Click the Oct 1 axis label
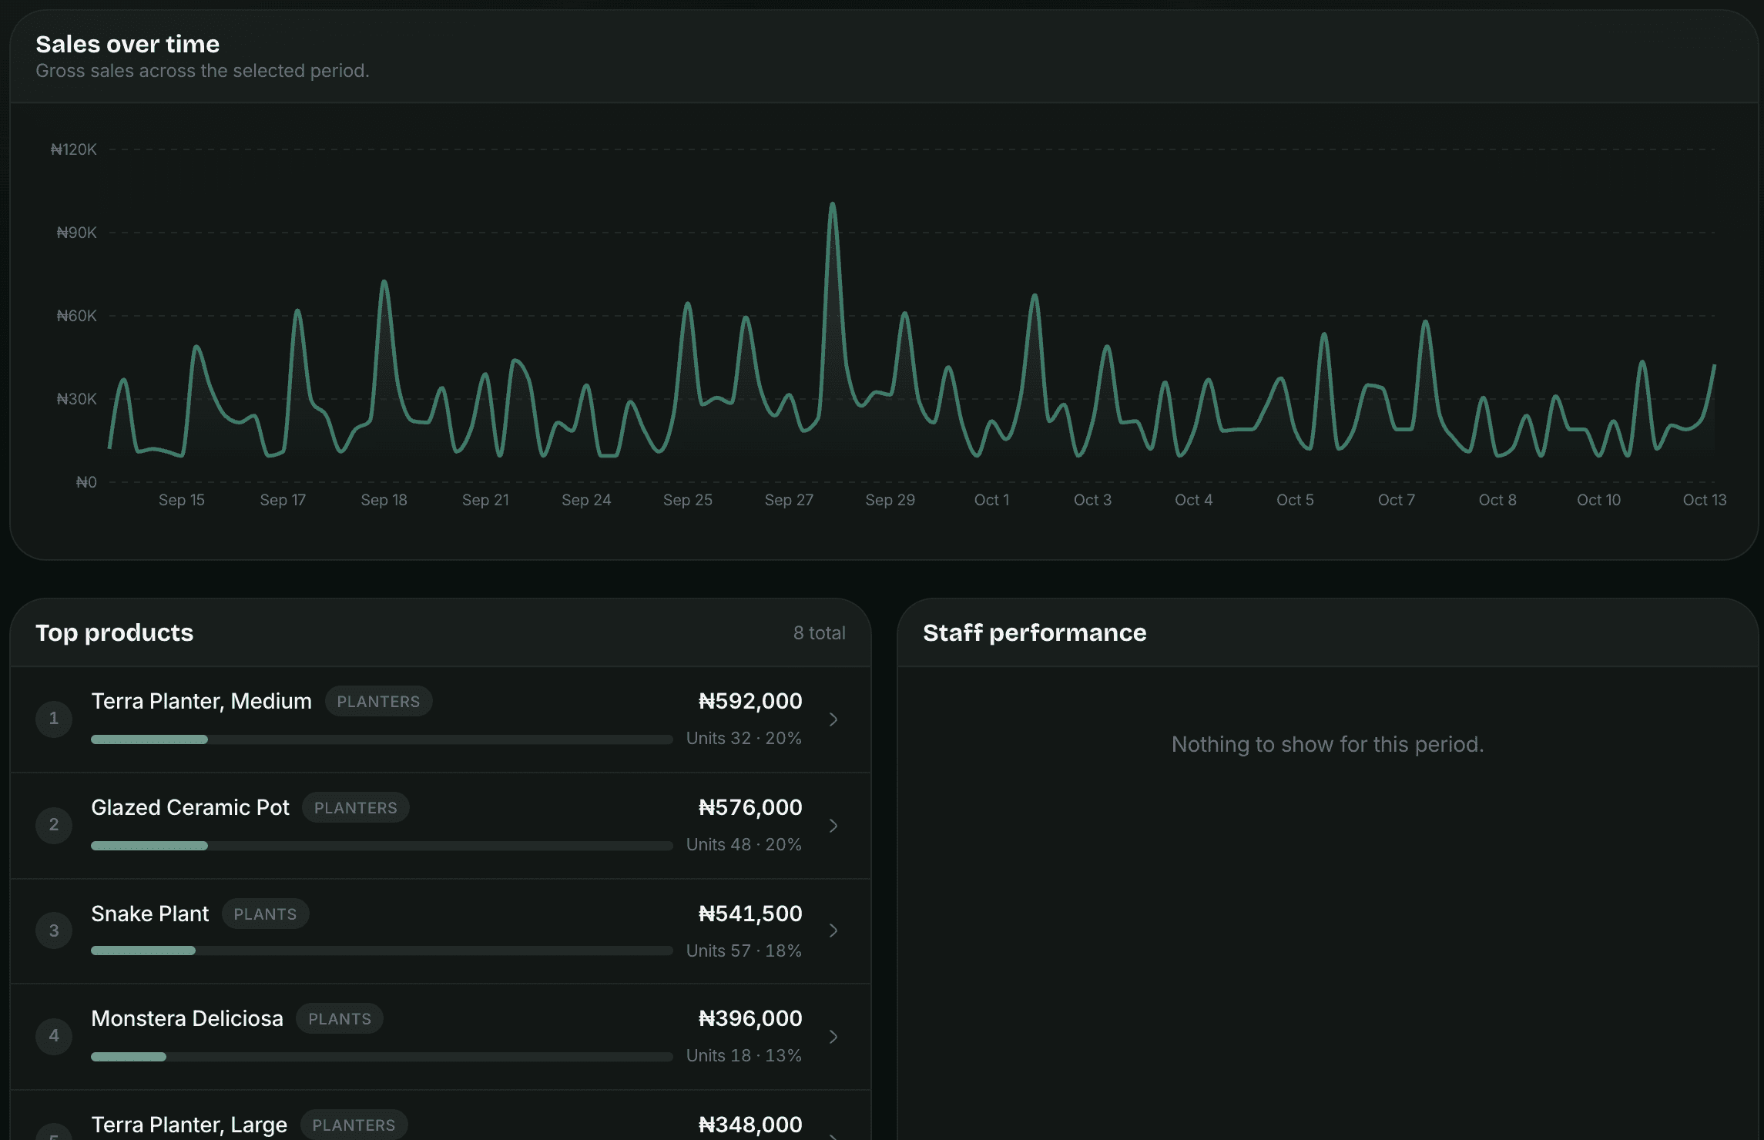The height and width of the screenshot is (1140, 1764). click(x=991, y=500)
